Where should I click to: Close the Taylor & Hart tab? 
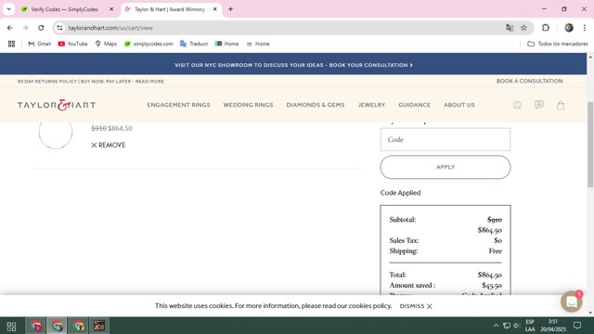(214, 9)
